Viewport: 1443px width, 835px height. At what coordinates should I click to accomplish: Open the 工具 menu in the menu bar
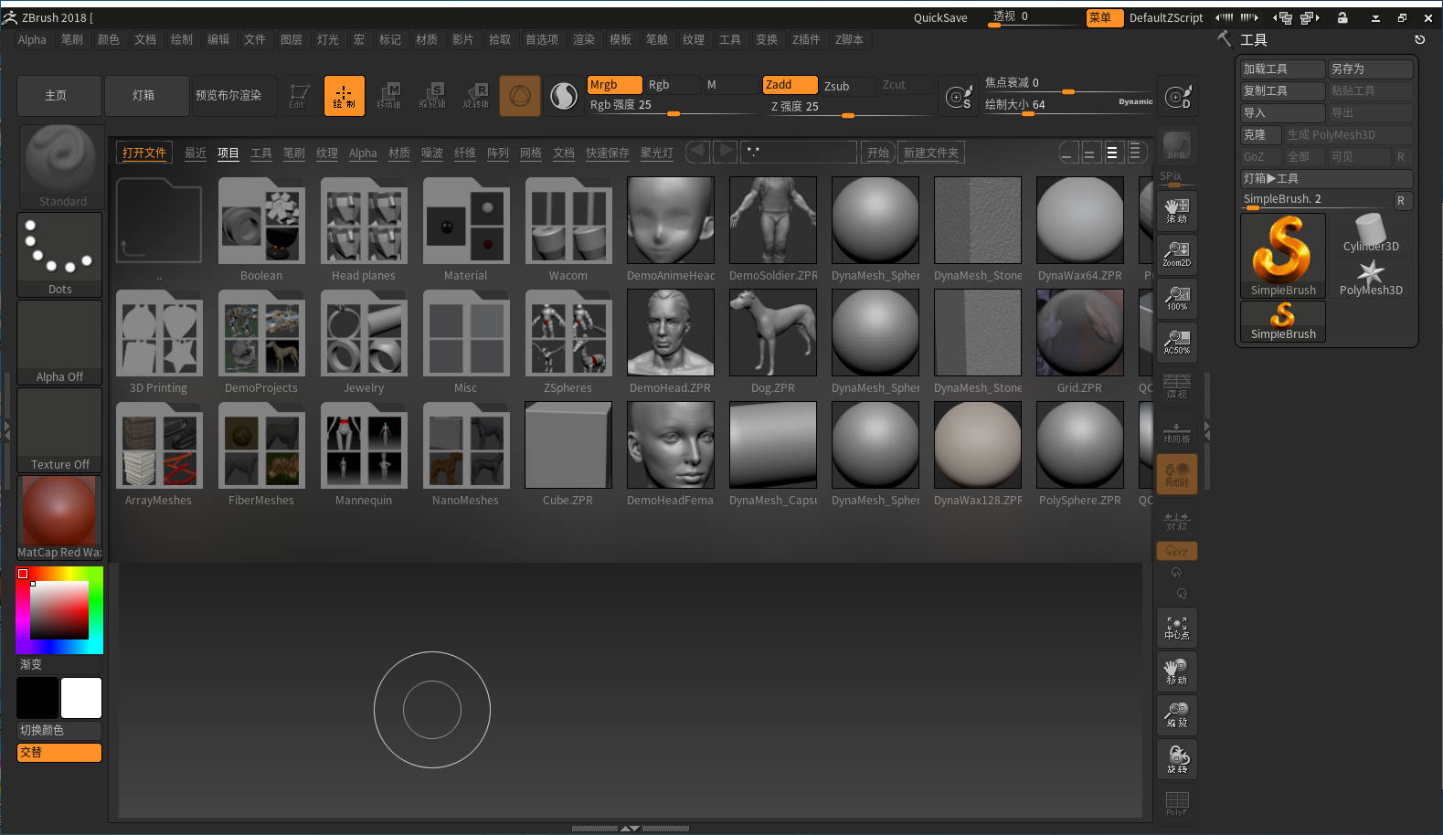(729, 39)
